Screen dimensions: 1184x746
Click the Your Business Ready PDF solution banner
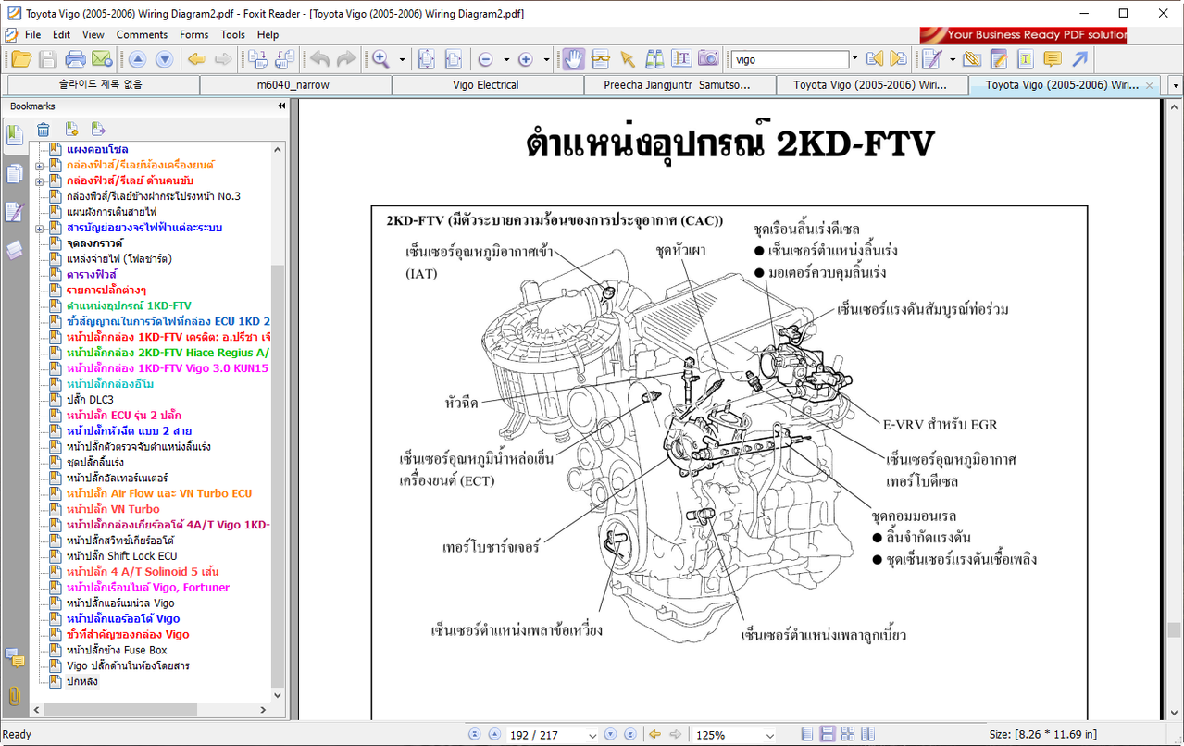click(x=1023, y=35)
